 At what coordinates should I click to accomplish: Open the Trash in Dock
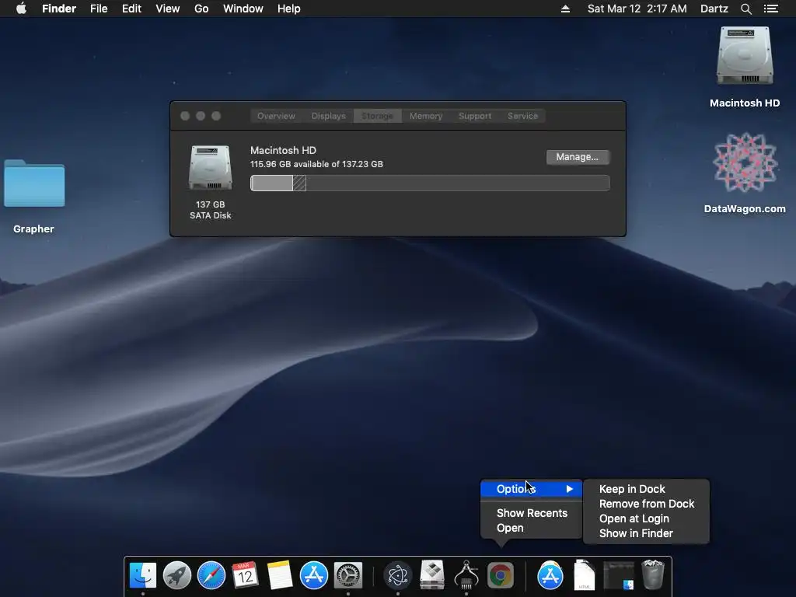click(x=653, y=574)
